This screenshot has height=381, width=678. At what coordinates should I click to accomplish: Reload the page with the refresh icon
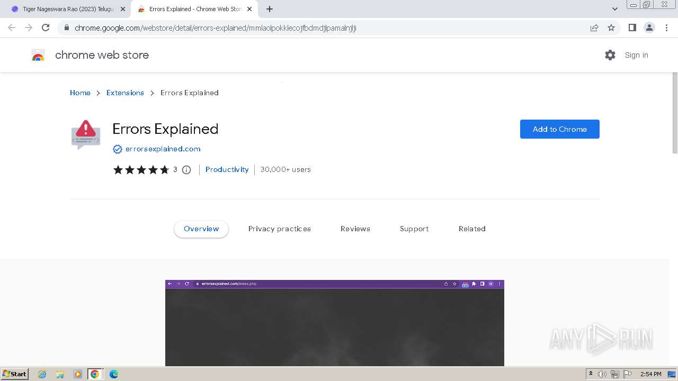46,28
